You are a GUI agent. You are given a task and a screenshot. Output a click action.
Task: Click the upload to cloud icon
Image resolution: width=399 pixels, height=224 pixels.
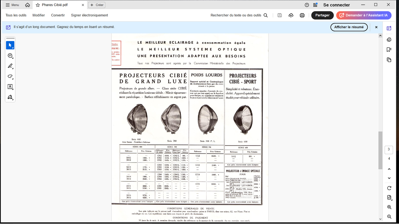click(291, 15)
